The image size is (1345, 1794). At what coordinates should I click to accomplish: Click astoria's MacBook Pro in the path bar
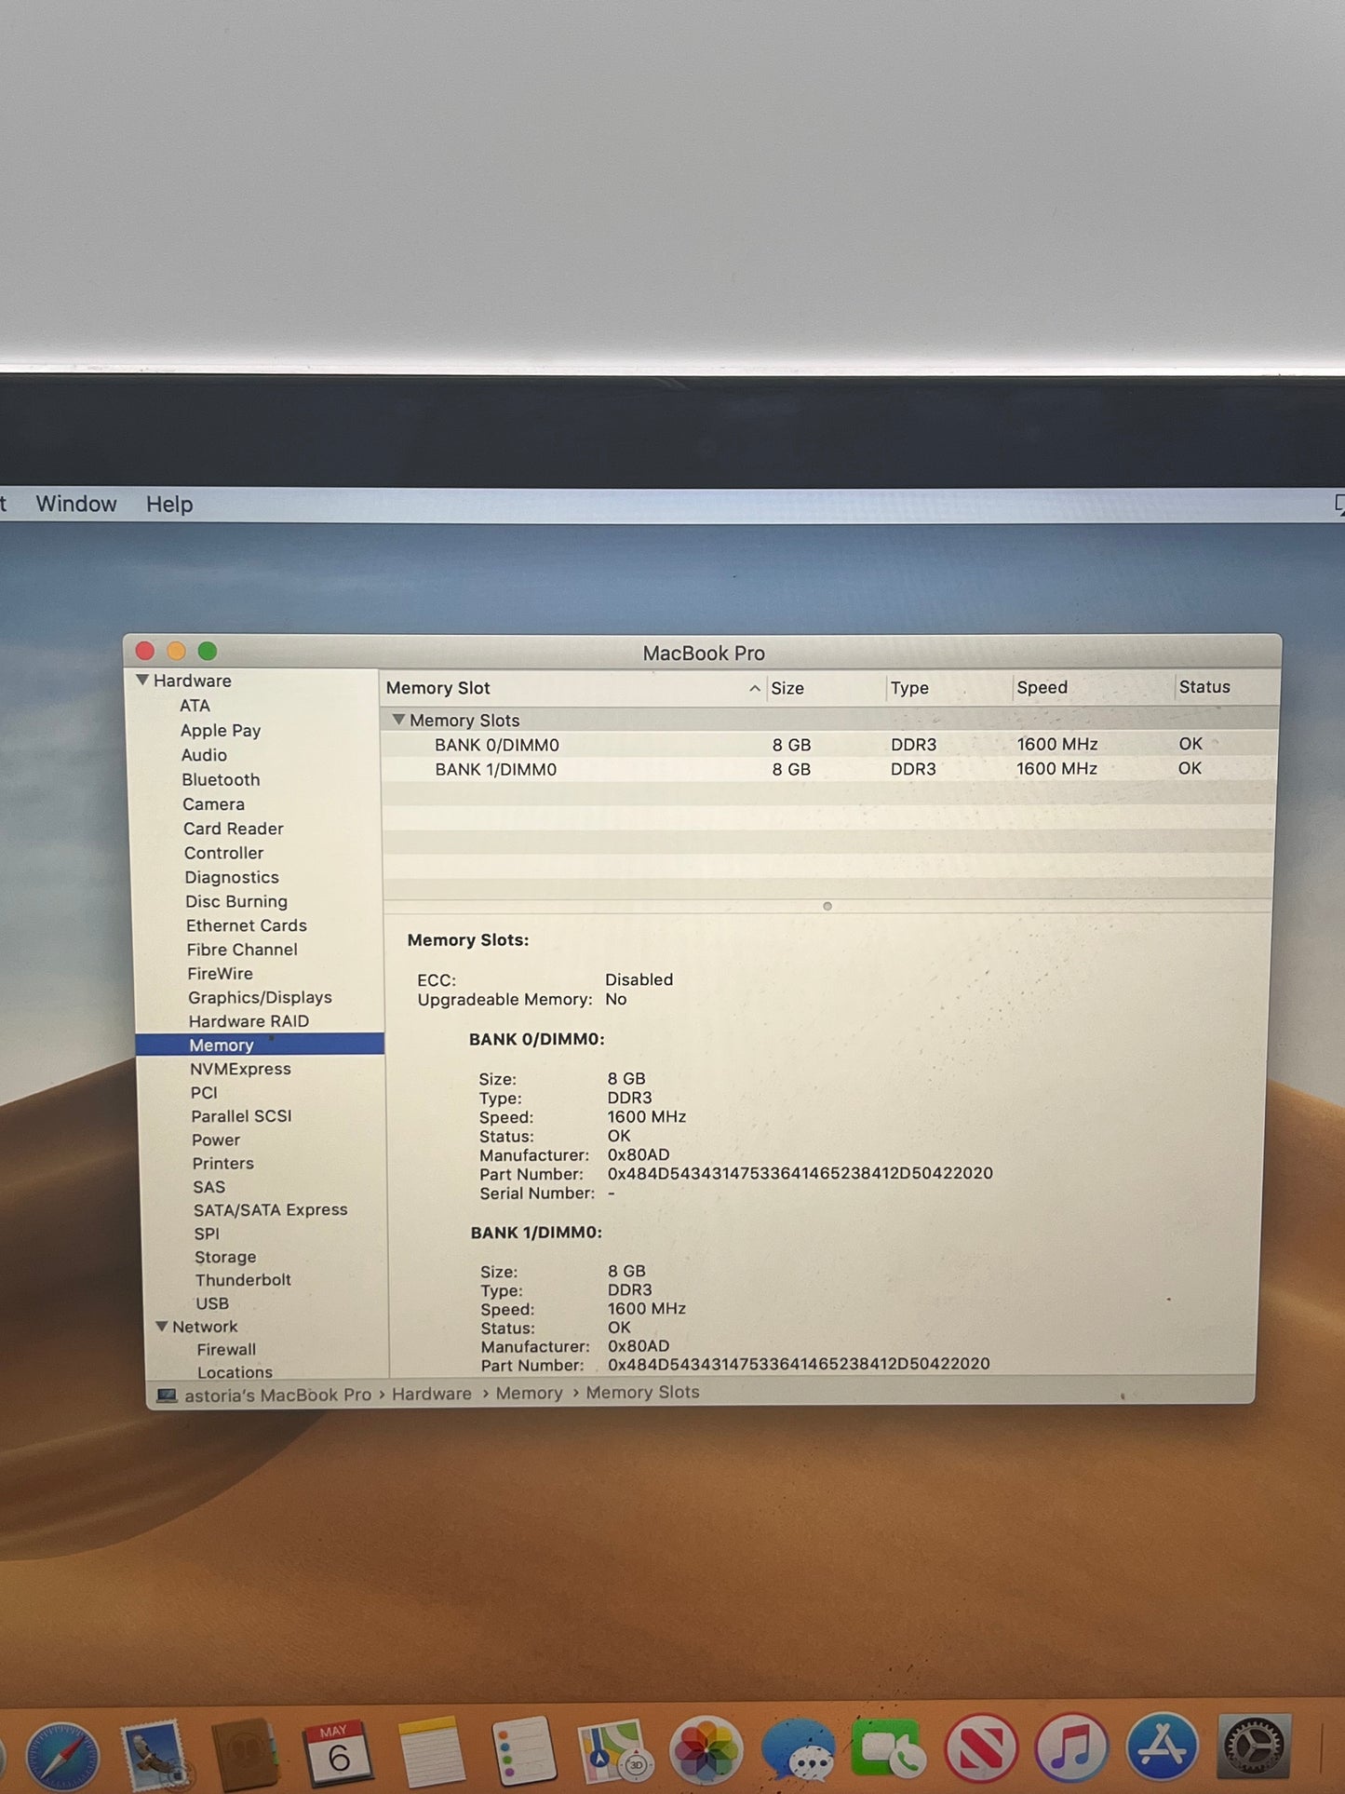277,1395
